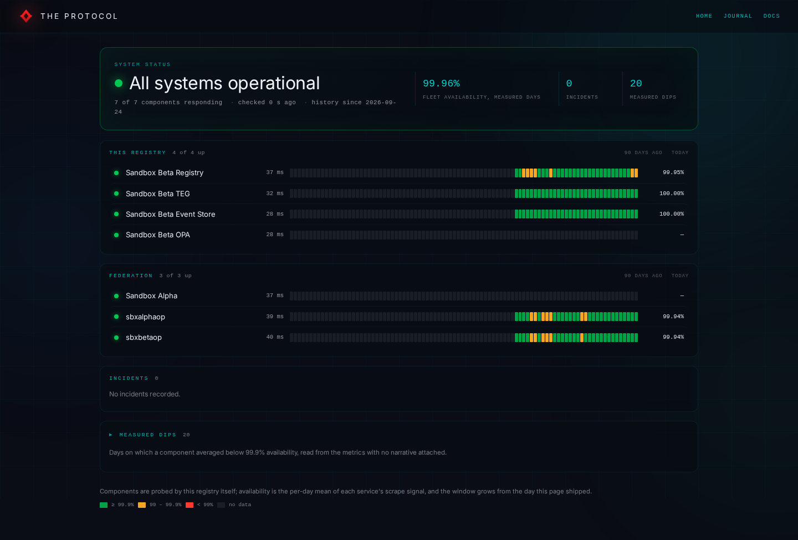Image resolution: width=798 pixels, height=540 pixels.
Task: Click the red diamond Protocol logo
Action: pyautogui.click(x=26, y=16)
